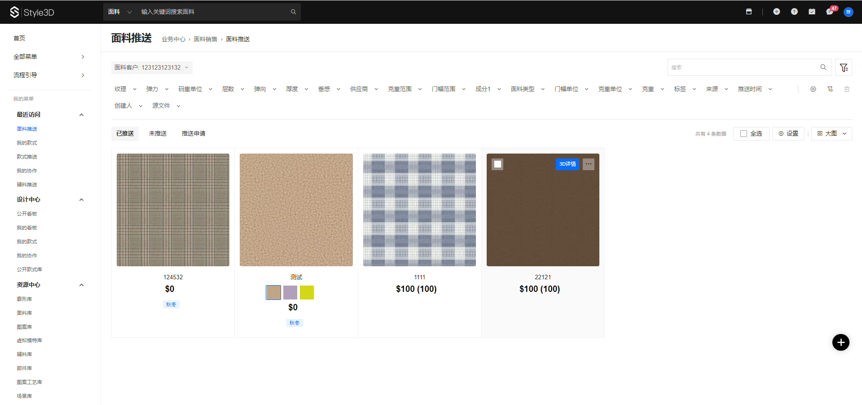Open 公开看板 in sidebar

(27, 214)
